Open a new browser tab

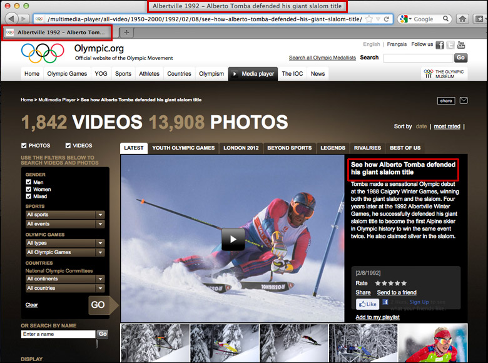coord(126,32)
